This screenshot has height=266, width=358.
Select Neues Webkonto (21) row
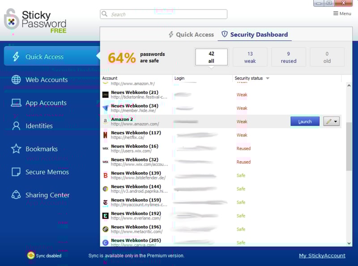point(221,95)
